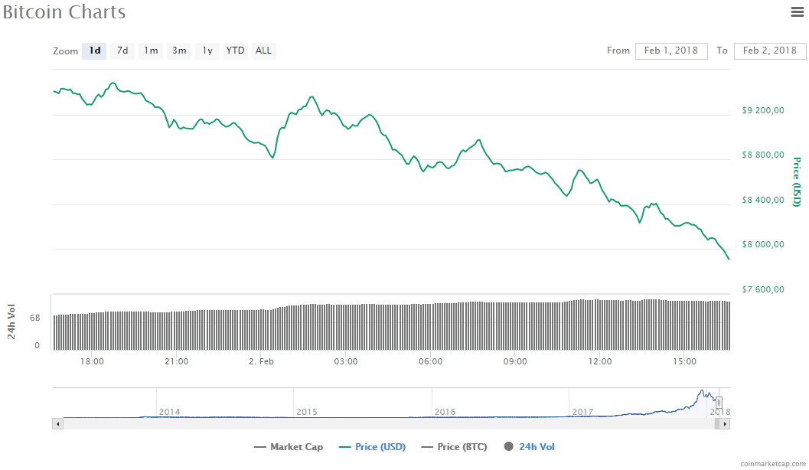The width and height of the screenshot is (809, 470).
Task: Click the navigator scrollbar right arrow
Action: (x=725, y=423)
